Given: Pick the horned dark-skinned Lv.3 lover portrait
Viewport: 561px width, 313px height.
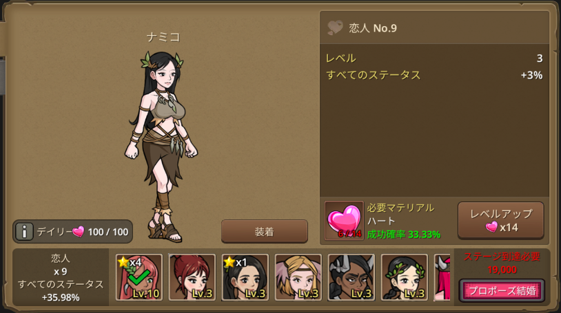Looking at the screenshot, I should (351, 277).
